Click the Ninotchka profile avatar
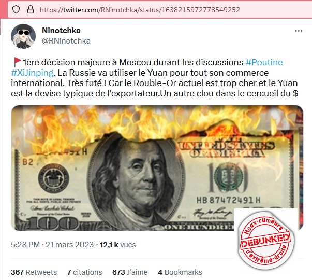 [23, 36]
